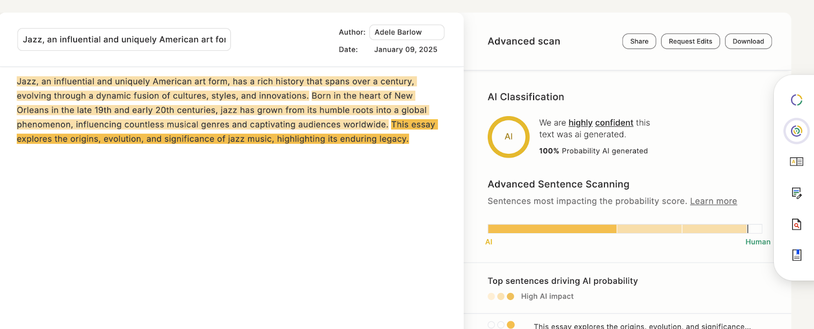Download the advanced scan report
Screen dimensions: 814x329
coord(748,41)
